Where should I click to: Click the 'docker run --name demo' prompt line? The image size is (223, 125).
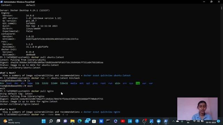[x=34, y=115]
